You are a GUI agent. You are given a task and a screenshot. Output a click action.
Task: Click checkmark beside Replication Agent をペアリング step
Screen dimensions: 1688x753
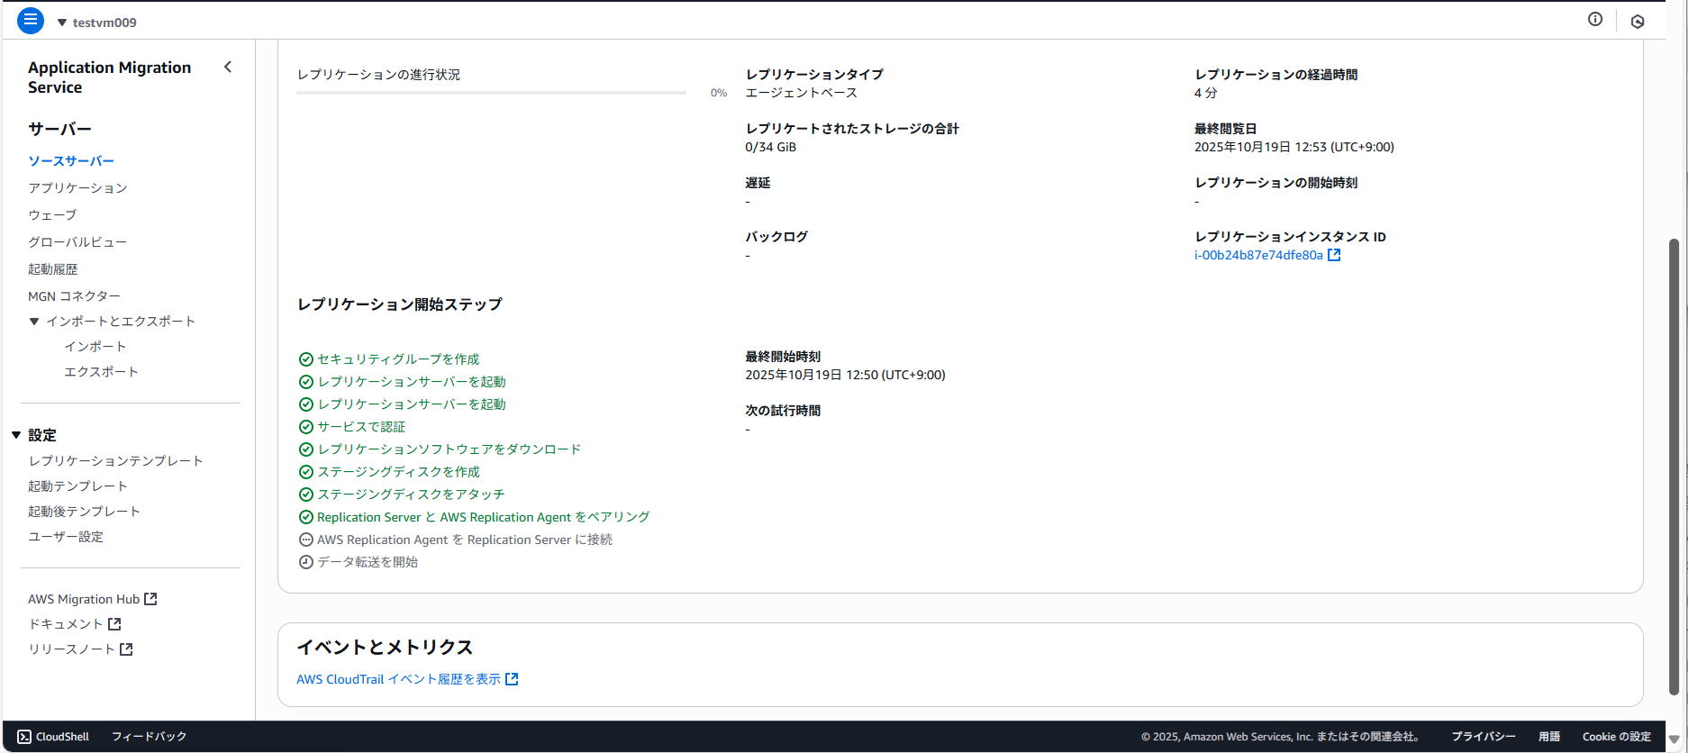click(306, 517)
